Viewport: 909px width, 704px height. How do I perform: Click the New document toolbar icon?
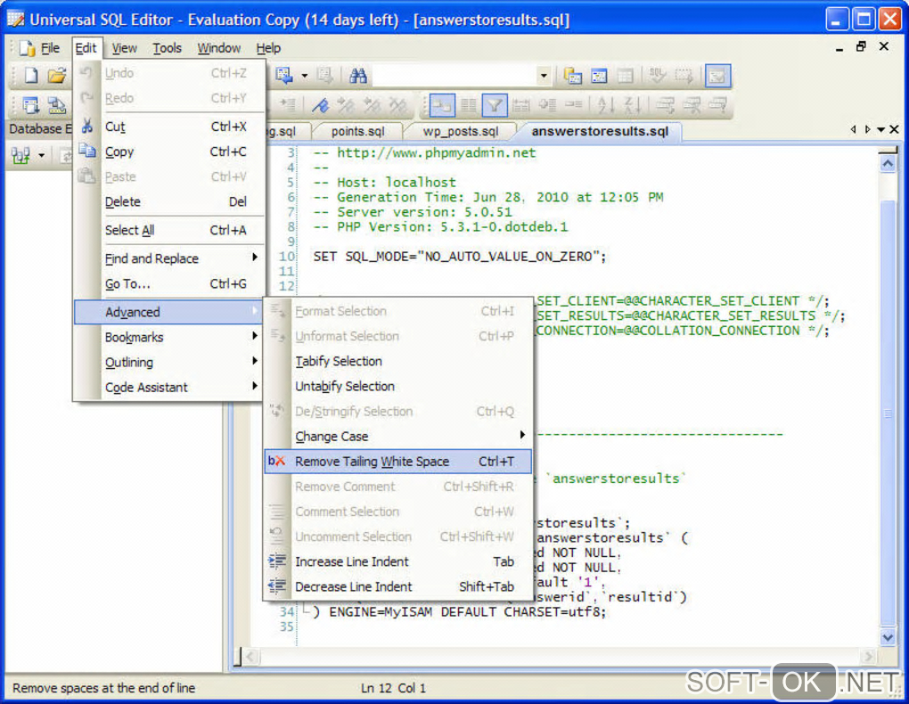coord(30,76)
